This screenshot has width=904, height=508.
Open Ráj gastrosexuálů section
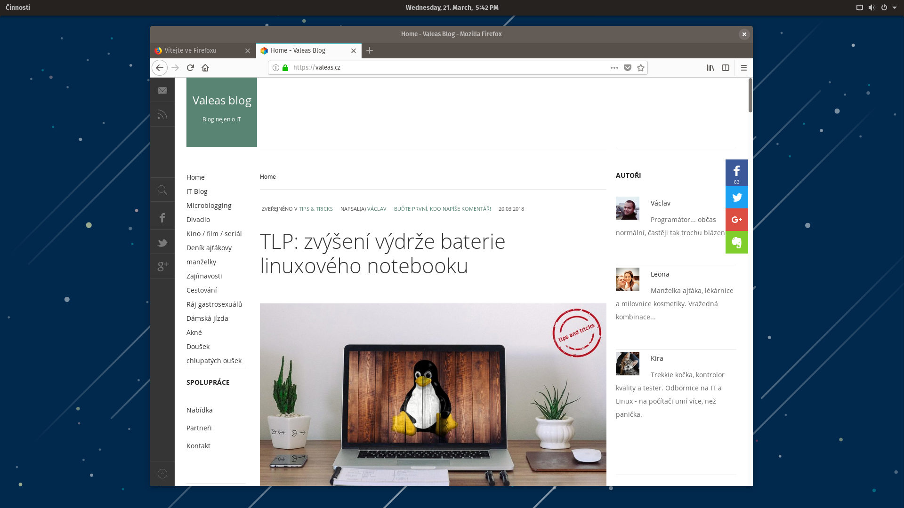coord(214,304)
